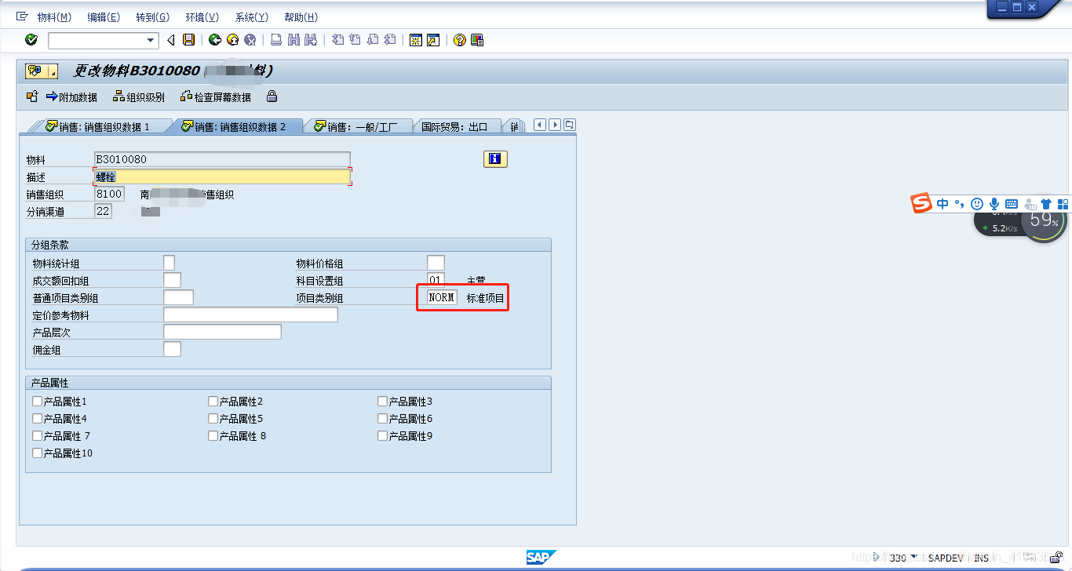This screenshot has width=1072, height=571.
Task: Open the 转到(G) menu
Action: click(152, 17)
